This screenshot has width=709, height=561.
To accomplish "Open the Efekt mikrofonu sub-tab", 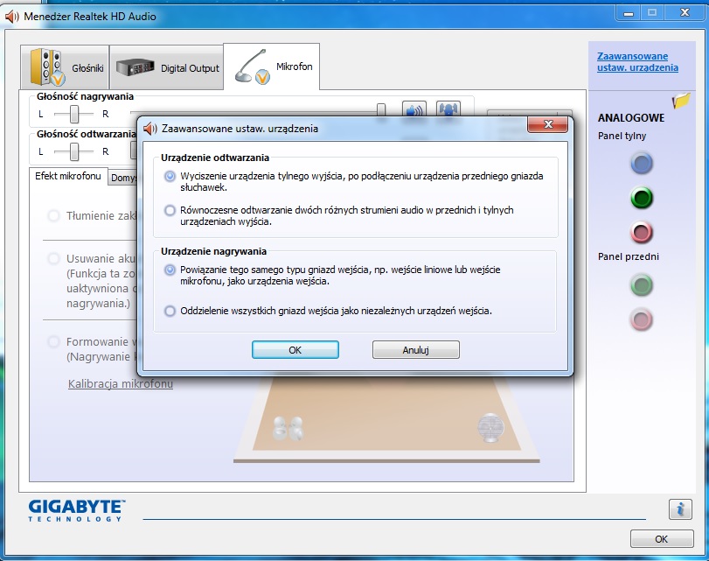I will tap(68, 176).
